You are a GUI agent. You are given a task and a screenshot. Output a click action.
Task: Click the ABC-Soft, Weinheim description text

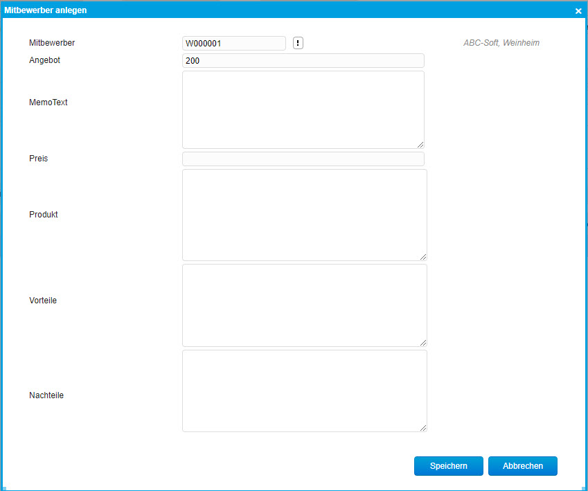501,43
